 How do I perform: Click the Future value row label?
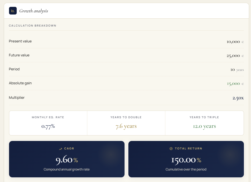pyautogui.click(x=19, y=55)
